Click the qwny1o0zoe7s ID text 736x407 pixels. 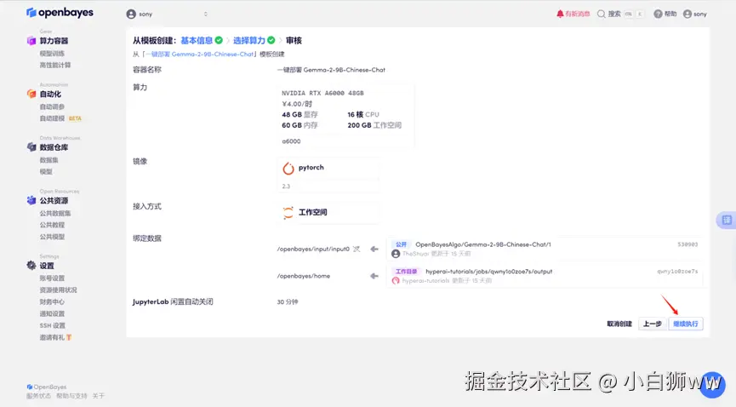[677, 271]
